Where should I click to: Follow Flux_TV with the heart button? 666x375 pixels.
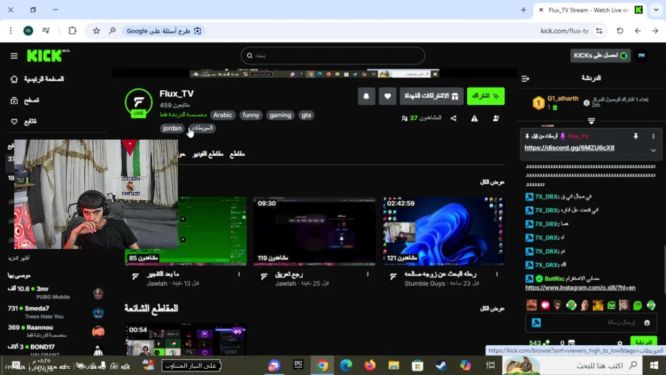click(x=387, y=96)
